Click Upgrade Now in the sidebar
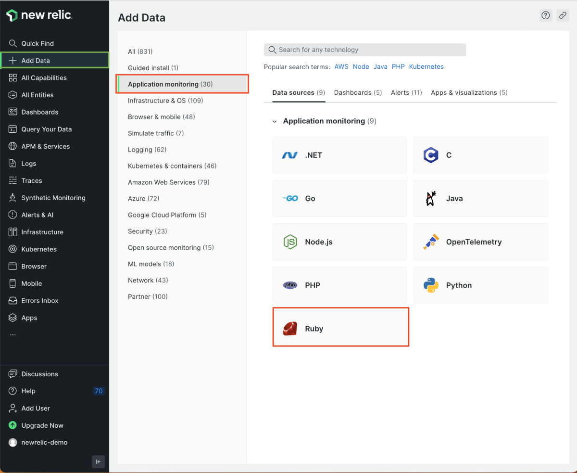The width and height of the screenshot is (577, 473). [x=42, y=425]
